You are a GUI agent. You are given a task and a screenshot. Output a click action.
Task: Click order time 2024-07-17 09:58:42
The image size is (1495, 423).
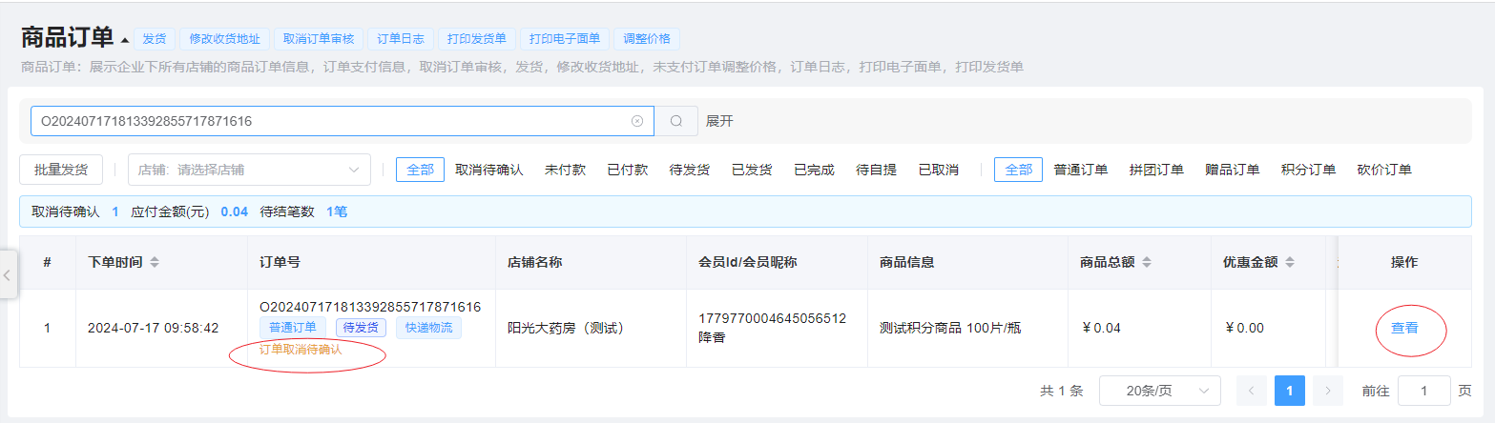tap(153, 328)
